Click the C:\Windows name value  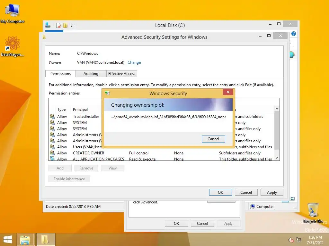tap(87, 53)
